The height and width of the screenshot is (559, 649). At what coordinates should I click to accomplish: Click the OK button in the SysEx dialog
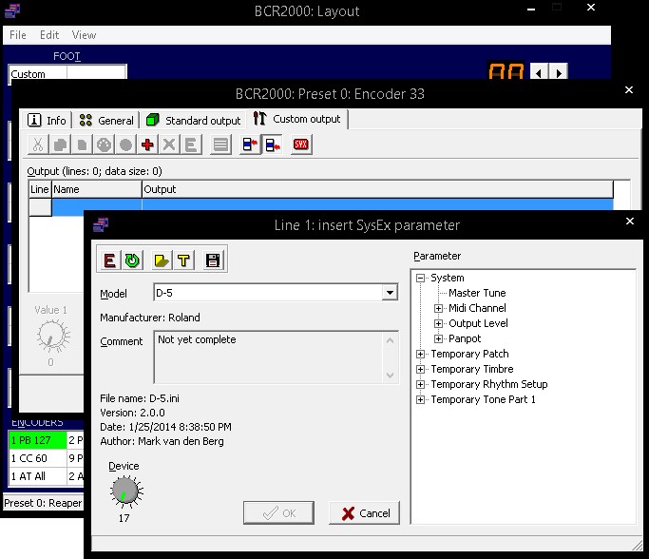click(279, 513)
